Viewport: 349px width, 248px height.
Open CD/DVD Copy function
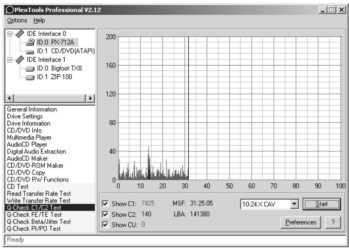[26, 172]
